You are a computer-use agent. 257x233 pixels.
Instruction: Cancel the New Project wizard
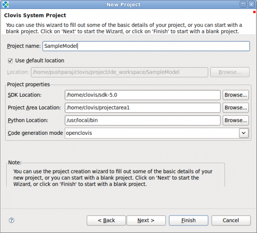231,220
